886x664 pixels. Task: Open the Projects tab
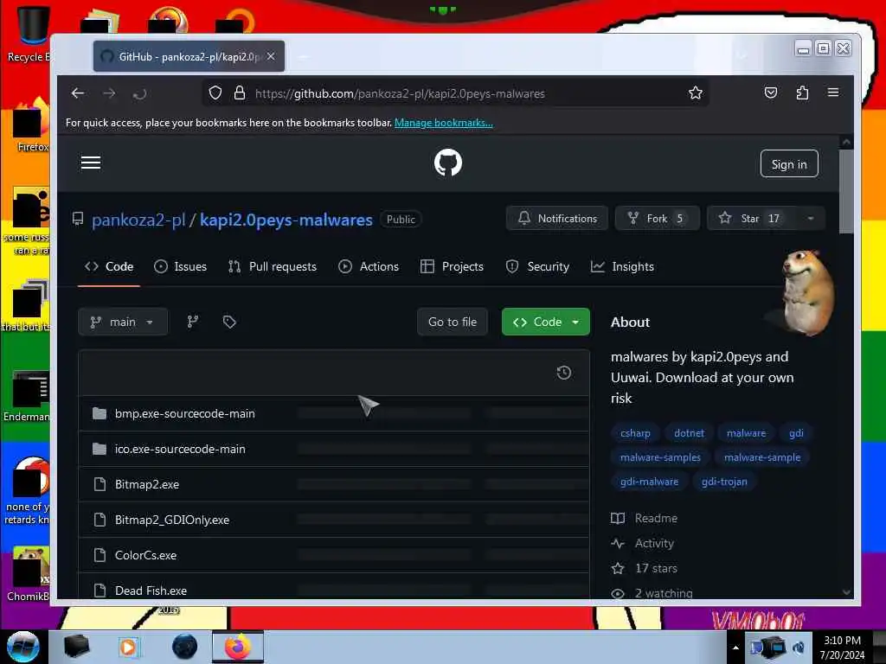pyautogui.click(x=452, y=266)
